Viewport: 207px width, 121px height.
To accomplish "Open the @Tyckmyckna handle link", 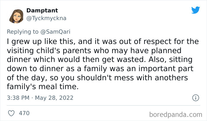I will [46, 18].
